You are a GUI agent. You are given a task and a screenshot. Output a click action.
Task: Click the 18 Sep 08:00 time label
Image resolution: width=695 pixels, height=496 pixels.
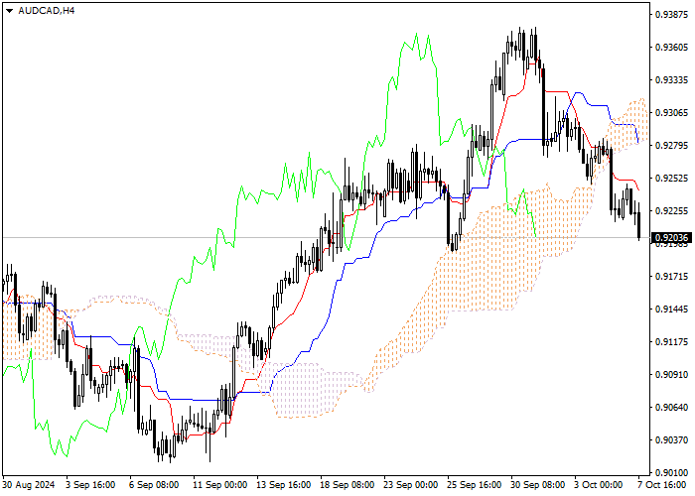[x=347, y=485]
